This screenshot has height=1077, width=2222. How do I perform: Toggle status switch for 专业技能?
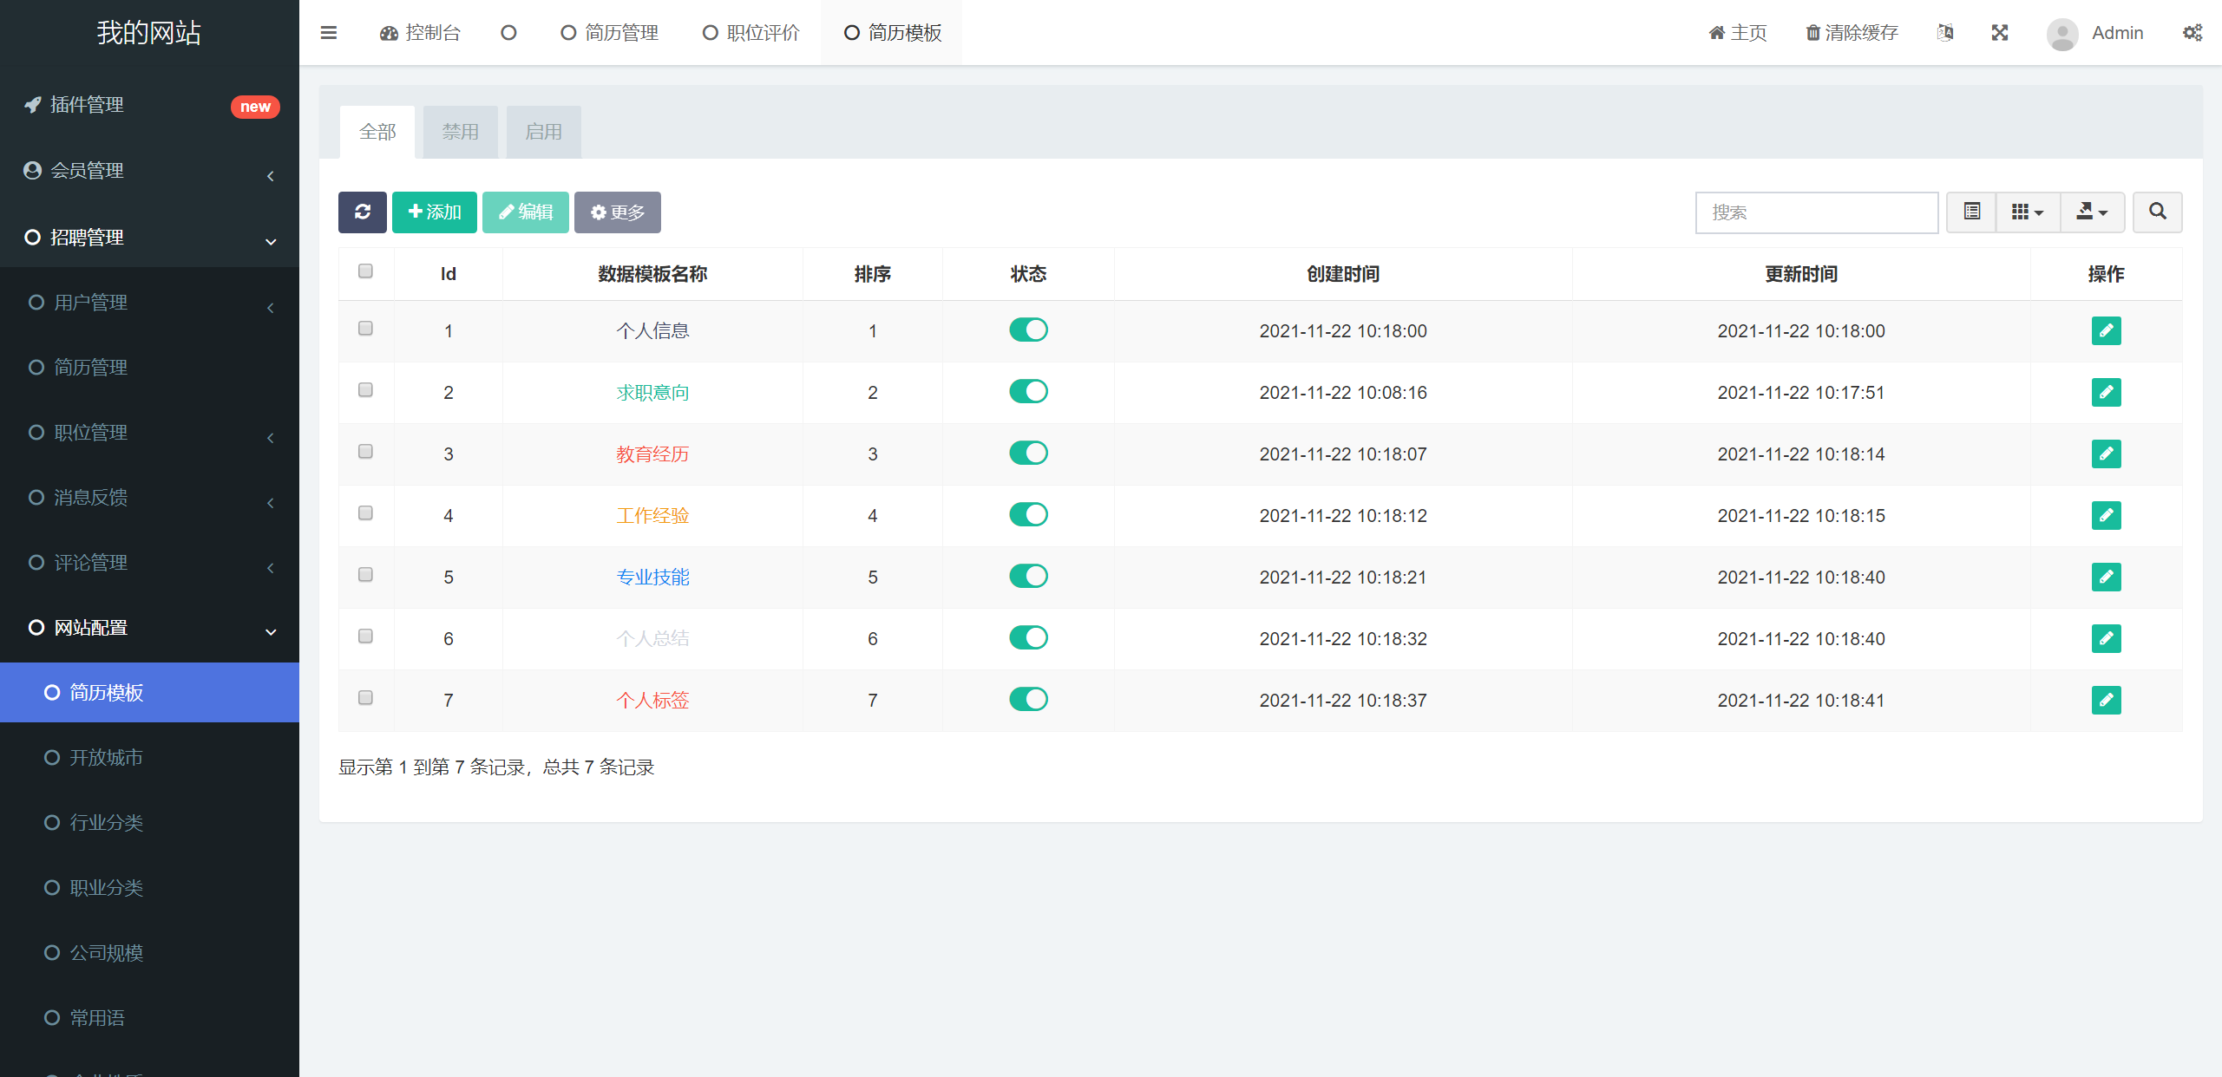point(1028,576)
